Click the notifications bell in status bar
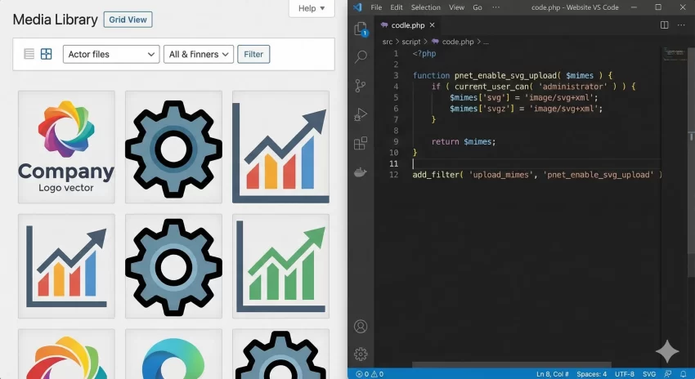 [683, 374]
